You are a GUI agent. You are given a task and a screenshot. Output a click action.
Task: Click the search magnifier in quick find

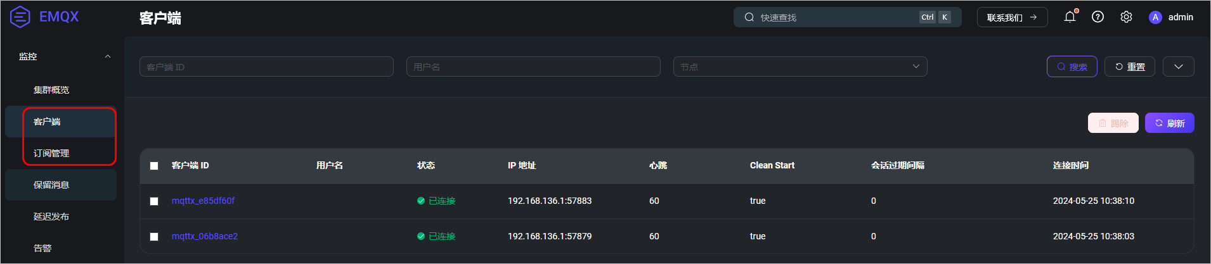click(x=749, y=17)
